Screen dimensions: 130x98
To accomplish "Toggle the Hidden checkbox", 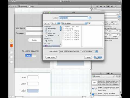I will [x=112, y=22].
